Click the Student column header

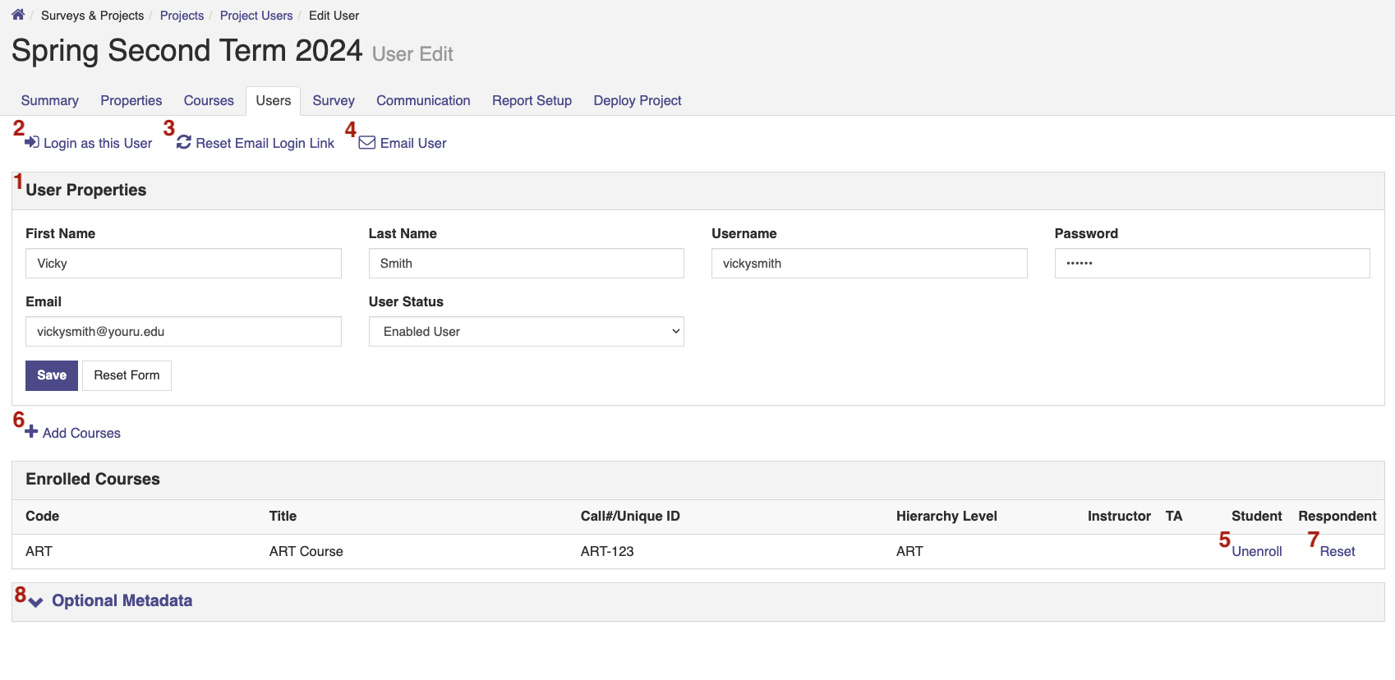click(1257, 516)
